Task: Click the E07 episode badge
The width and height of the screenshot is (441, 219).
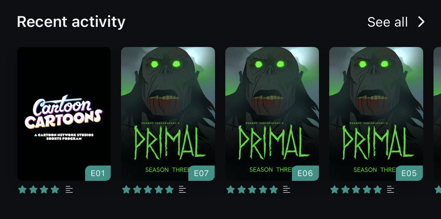Action: tap(201, 173)
